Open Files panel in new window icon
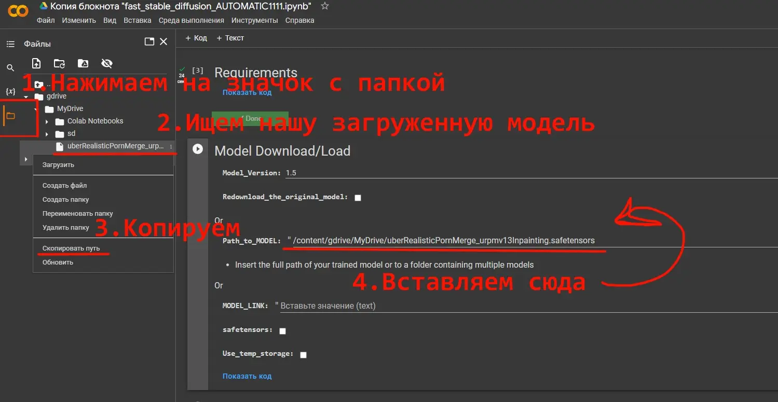 [149, 41]
